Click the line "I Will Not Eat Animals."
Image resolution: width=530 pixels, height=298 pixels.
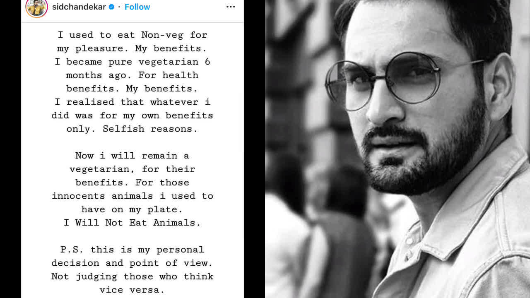click(x=132, y=223)
